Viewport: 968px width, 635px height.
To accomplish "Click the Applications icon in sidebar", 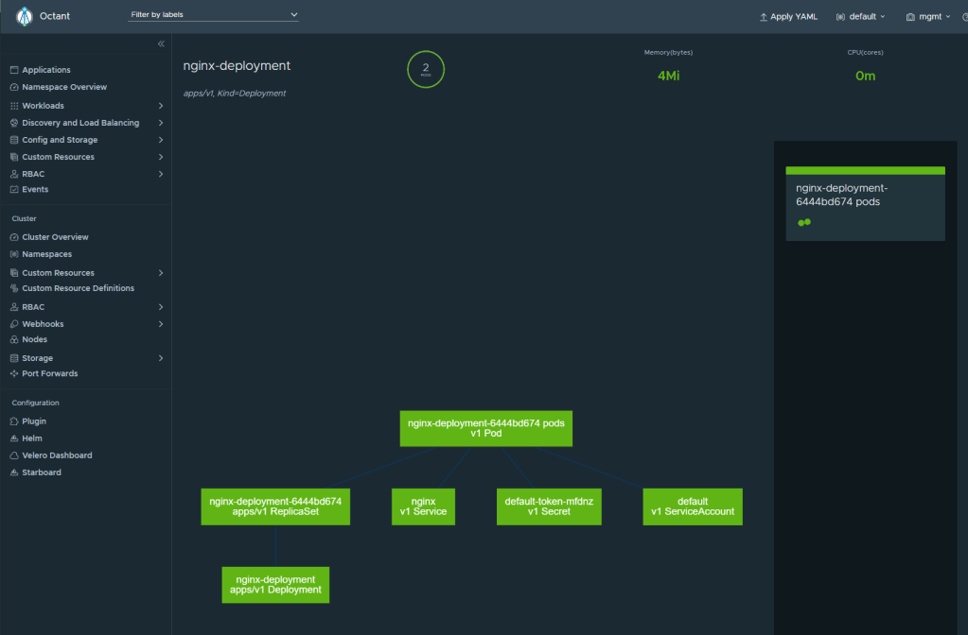I will (x=14, y=70).
